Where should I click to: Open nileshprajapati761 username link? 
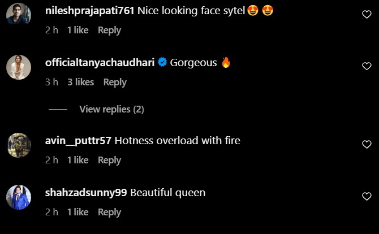89,11
